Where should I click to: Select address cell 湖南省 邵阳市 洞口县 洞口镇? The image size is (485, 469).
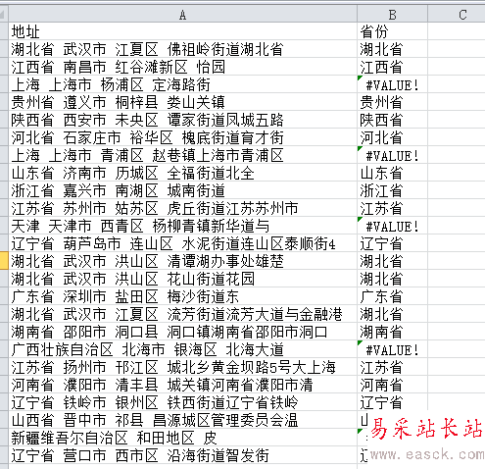pos(182,332)
